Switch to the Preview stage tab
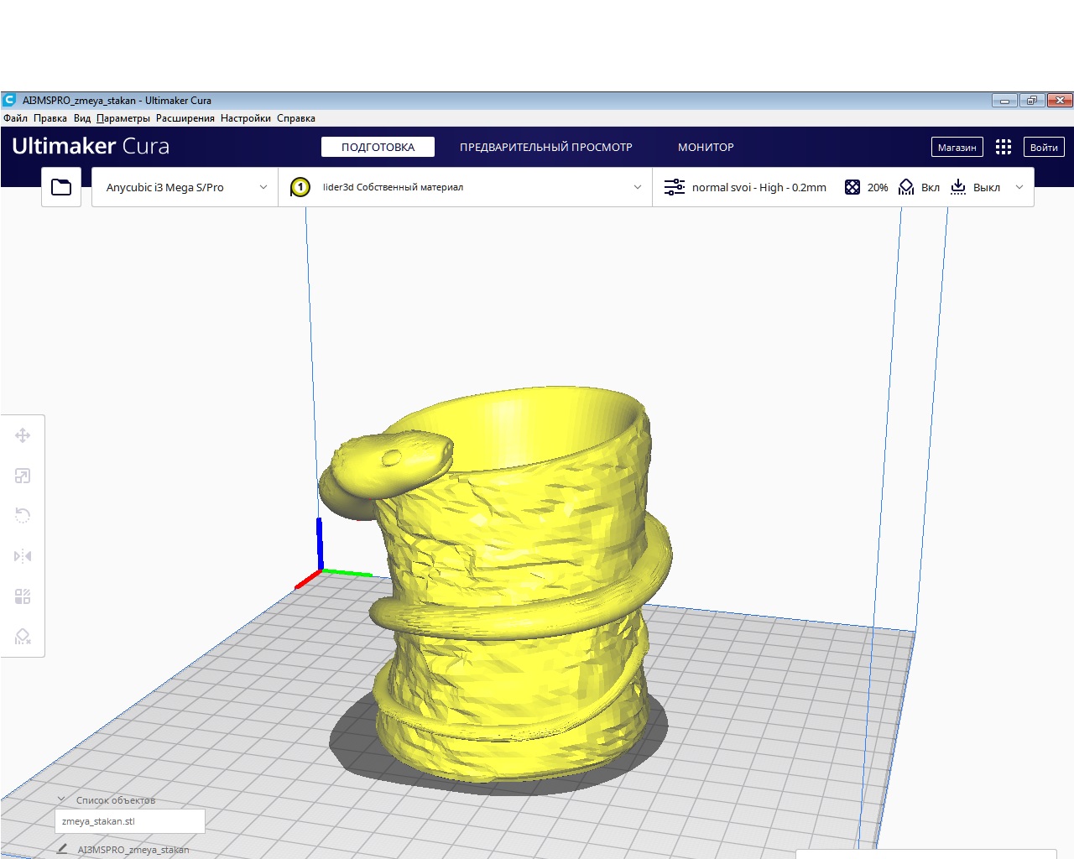1074x859 pixels. click(545, 147)
